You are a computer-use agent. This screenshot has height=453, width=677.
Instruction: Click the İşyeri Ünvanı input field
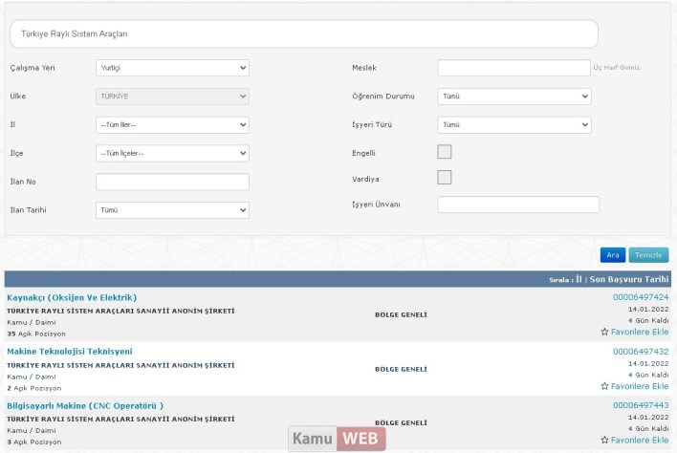(x=518, y=205)
